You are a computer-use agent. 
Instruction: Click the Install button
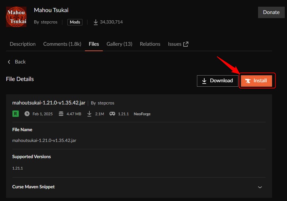click(256, 81)
